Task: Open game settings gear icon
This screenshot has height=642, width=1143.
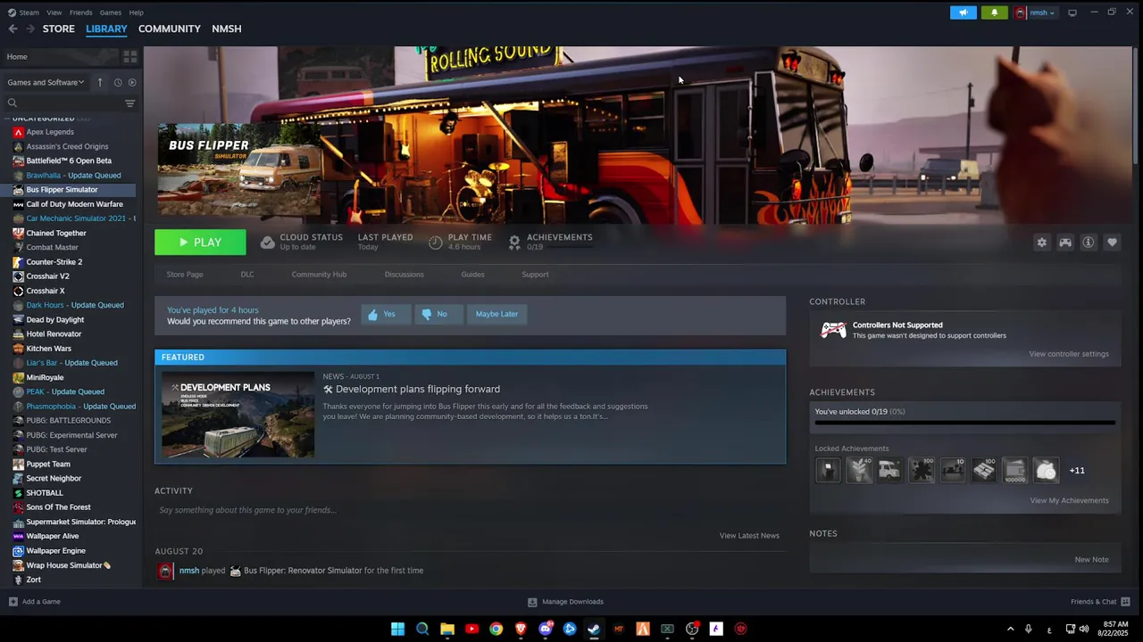Action: click(x=1041, y=243)
